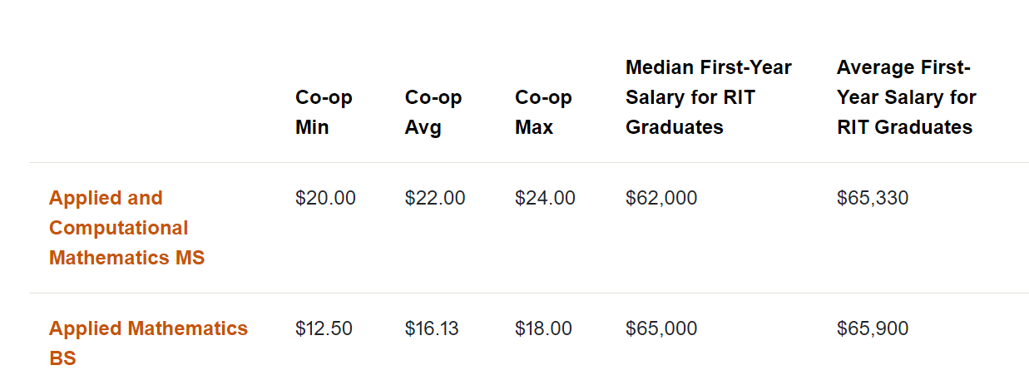Click the Co-op Max column header
The height and width of the screenshot is (380, 1029).
[x=543, y=112]
